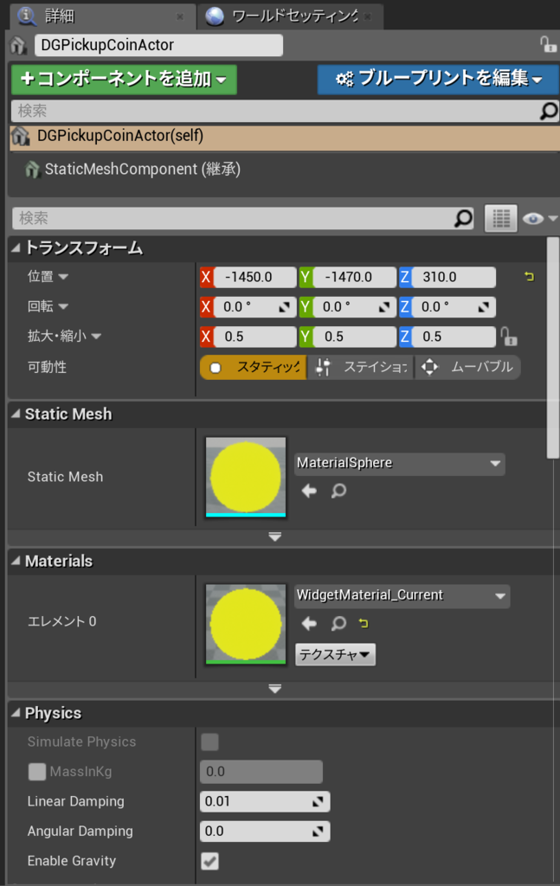This screenshot has width=560, height=886.
Task: Set mobility to ムーバブル
Action: (x=467, y=367)
